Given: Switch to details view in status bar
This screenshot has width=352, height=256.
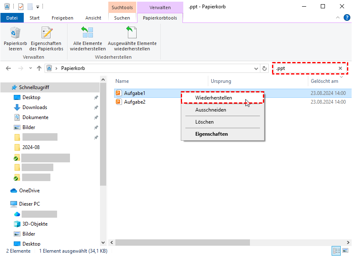Looking at the screenshot, I should pos(336,251).
